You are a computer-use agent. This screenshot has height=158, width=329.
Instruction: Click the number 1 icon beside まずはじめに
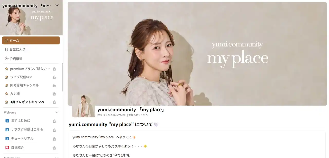tap(7, 121)
